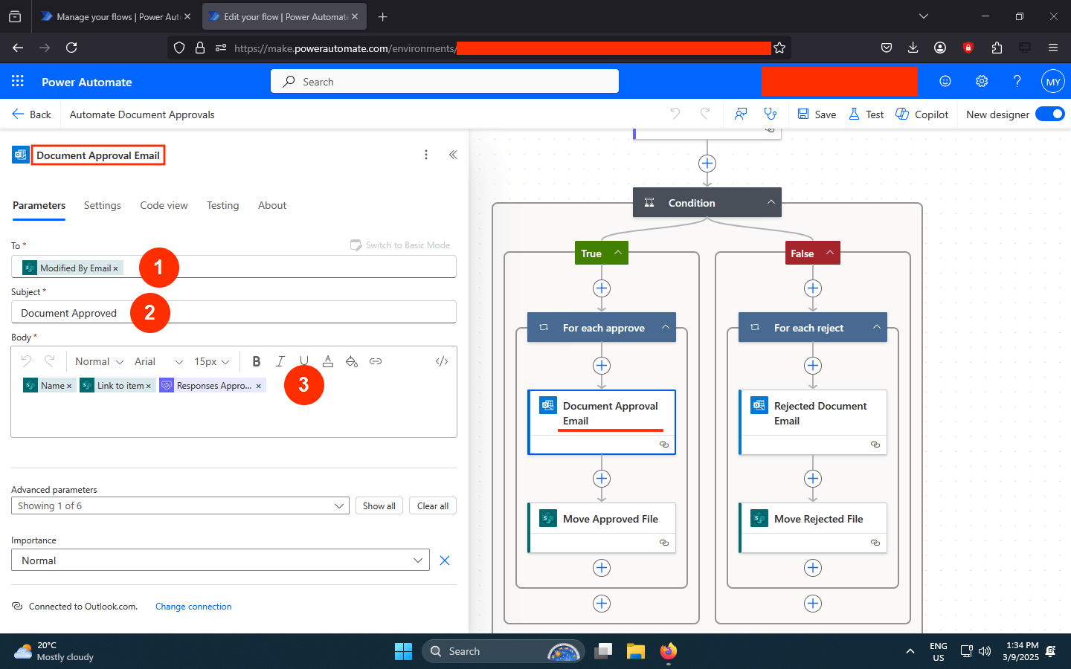Switch to the Parameters tab

click(x=39, y=205)
